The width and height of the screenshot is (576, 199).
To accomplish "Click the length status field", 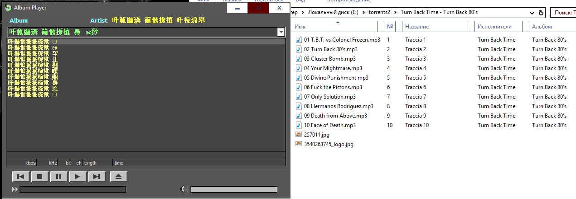I will (x=90, y=163).
